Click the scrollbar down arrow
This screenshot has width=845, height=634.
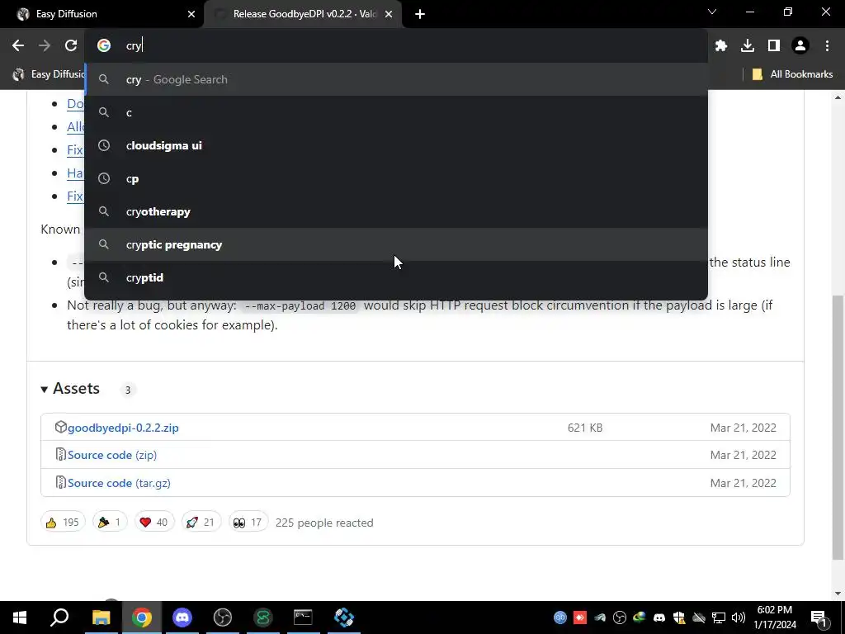837,594
